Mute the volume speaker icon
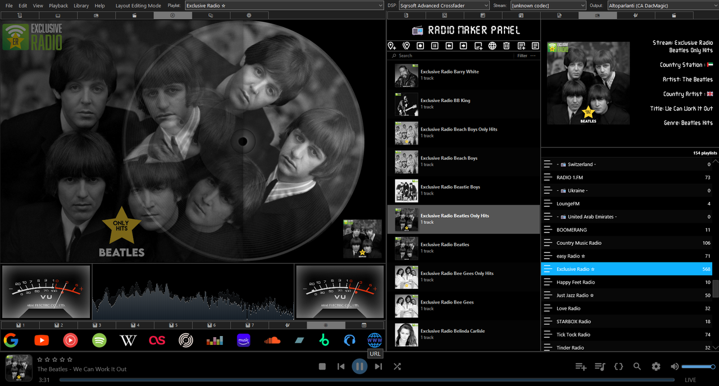The image size is (719, 386). (675, 366)
